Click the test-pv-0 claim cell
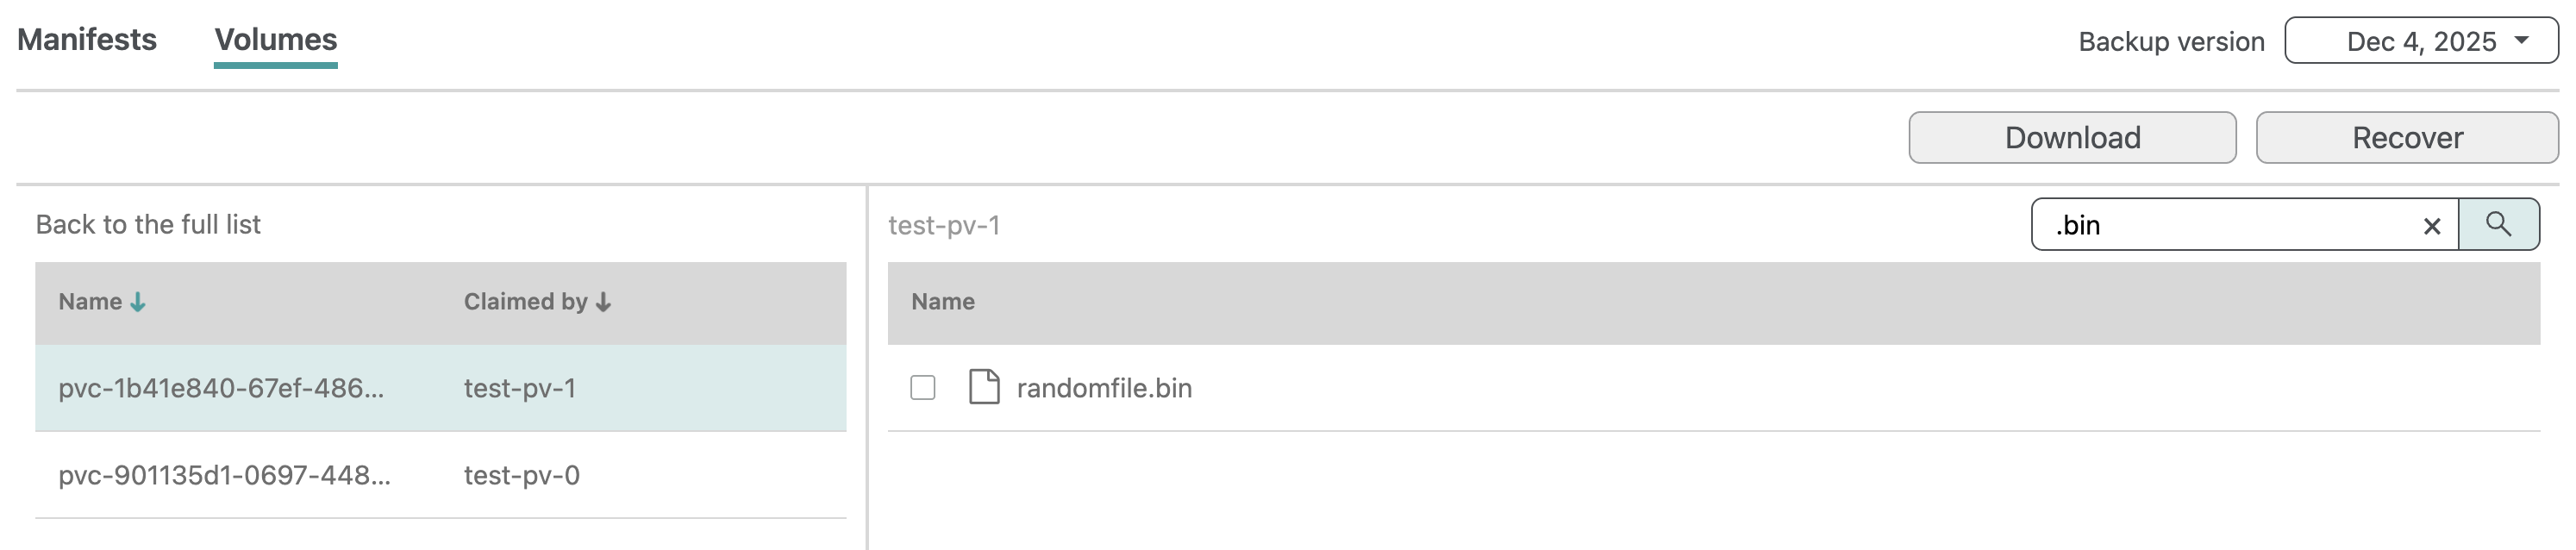 coord(521,475)
